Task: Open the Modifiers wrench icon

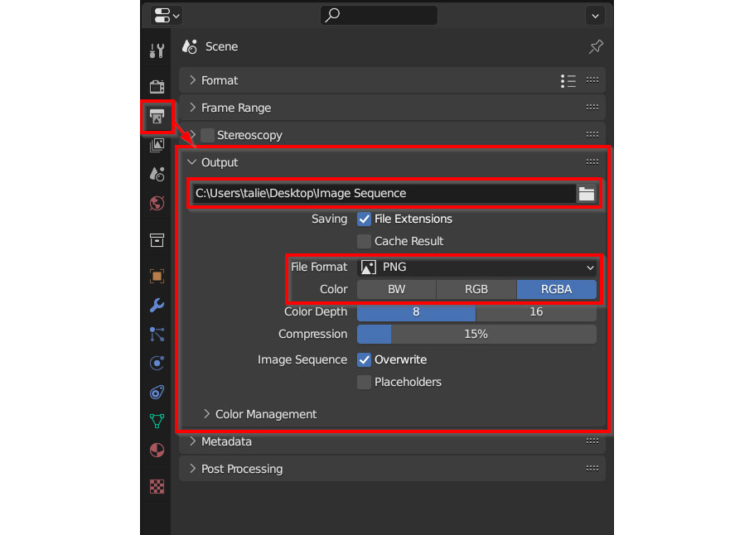Action: (157, 305)
